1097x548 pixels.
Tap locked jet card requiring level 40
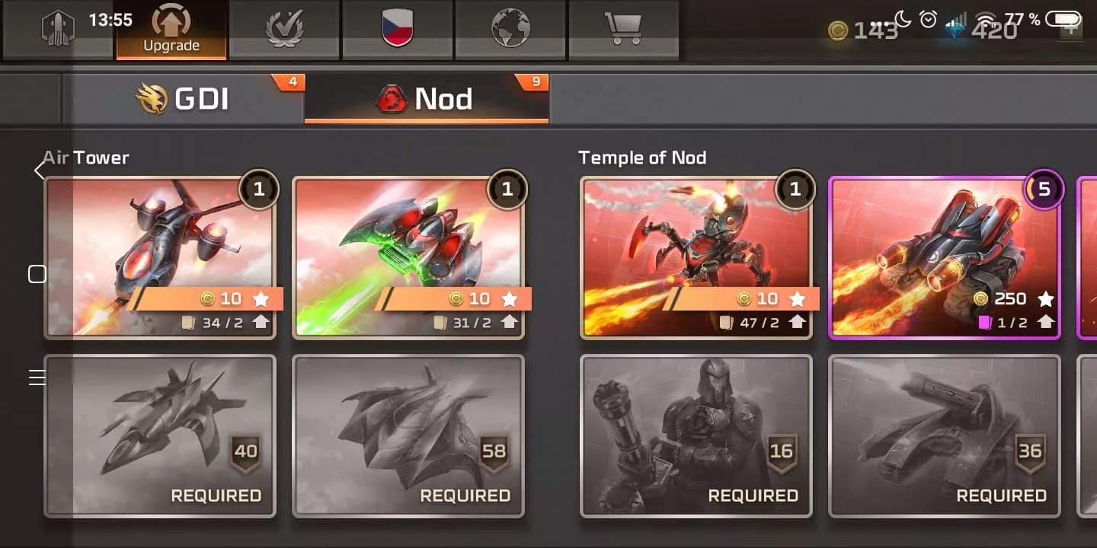tap(160, 436)
